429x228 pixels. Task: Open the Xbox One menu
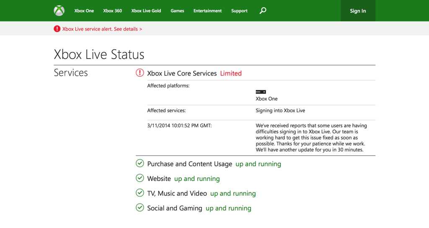click(x=84, y=11)
